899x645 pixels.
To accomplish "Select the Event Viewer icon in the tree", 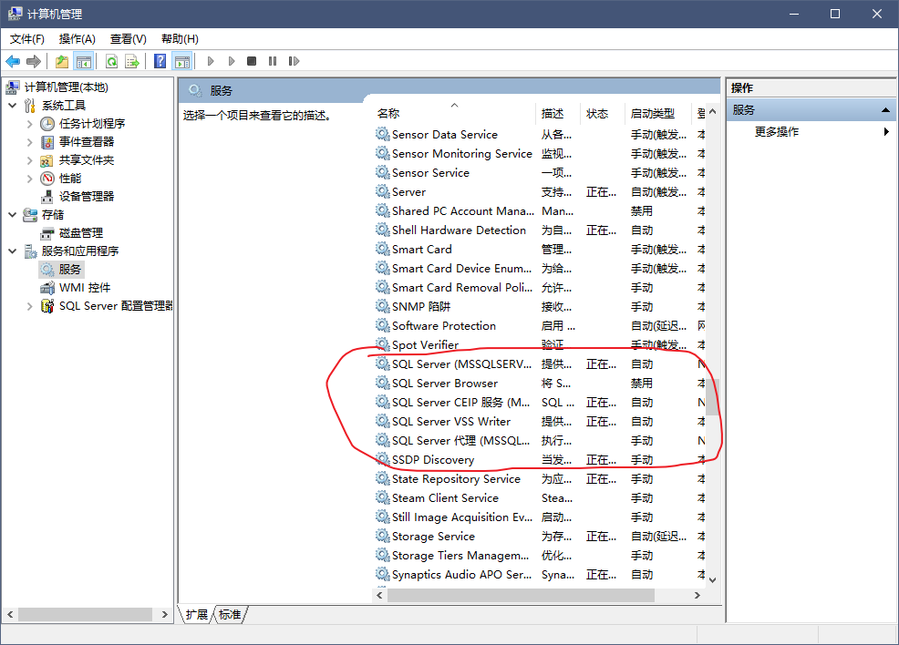I will 47,142.
